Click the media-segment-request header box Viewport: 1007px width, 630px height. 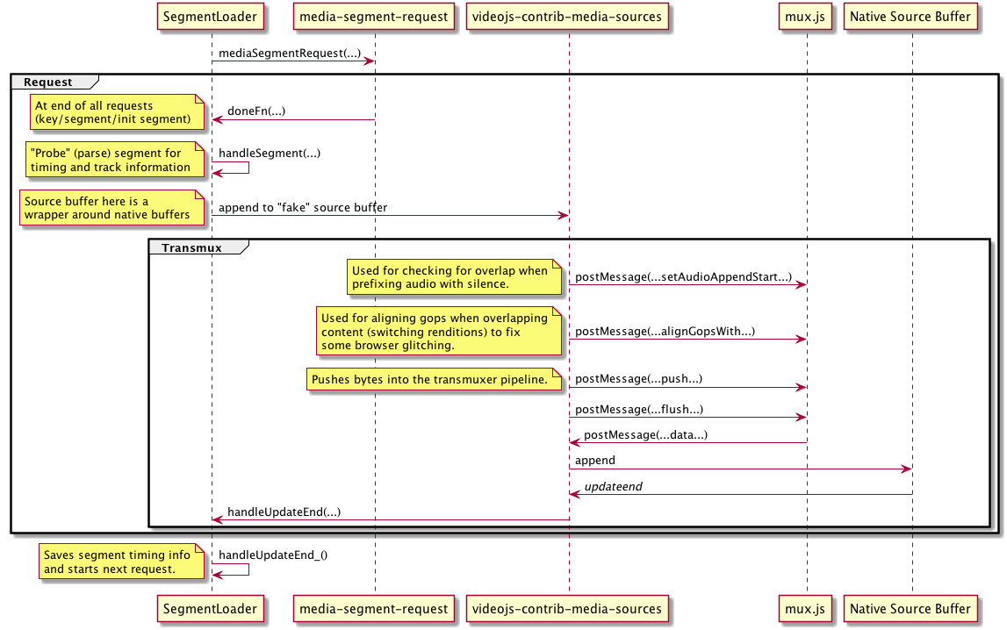coord(373,16)
